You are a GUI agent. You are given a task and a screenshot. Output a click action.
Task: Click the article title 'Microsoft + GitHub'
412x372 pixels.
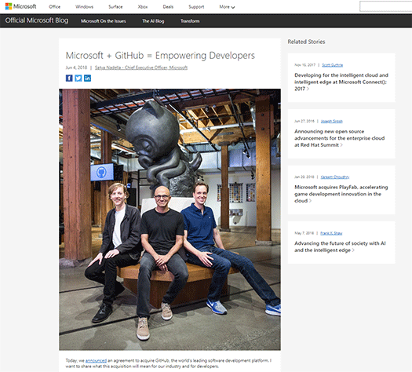[x=160, y=56]
